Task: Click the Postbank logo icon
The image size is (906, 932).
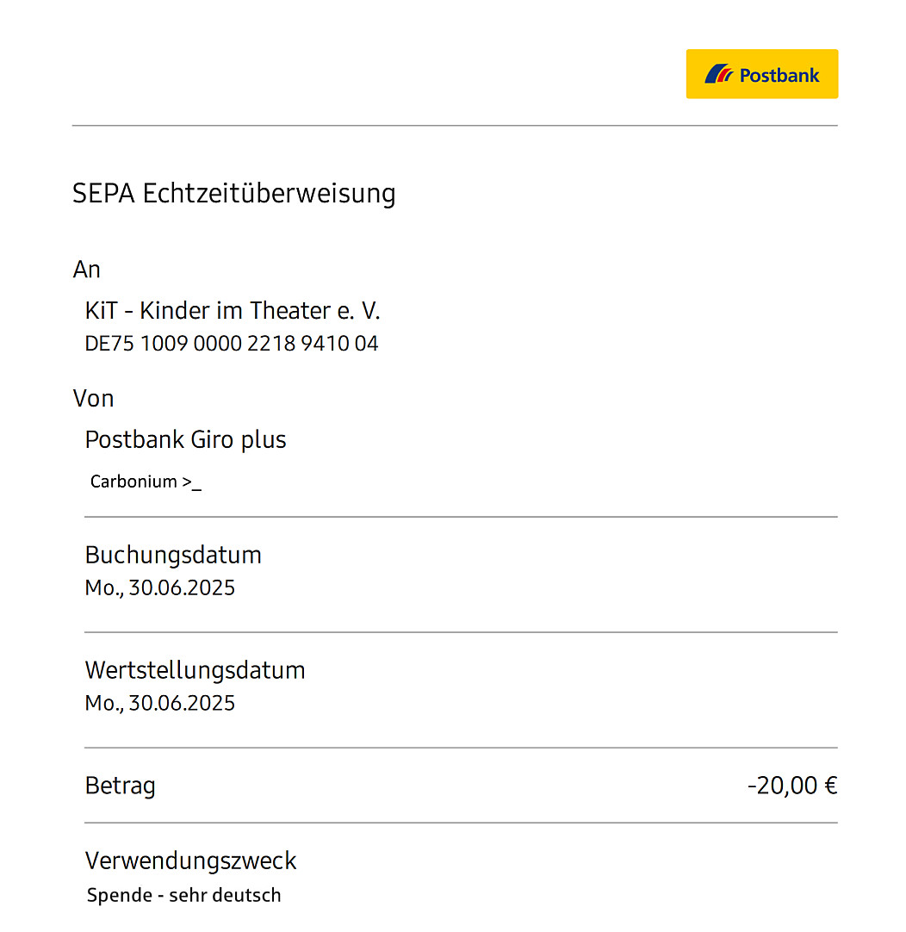Action: pos(718,74)
